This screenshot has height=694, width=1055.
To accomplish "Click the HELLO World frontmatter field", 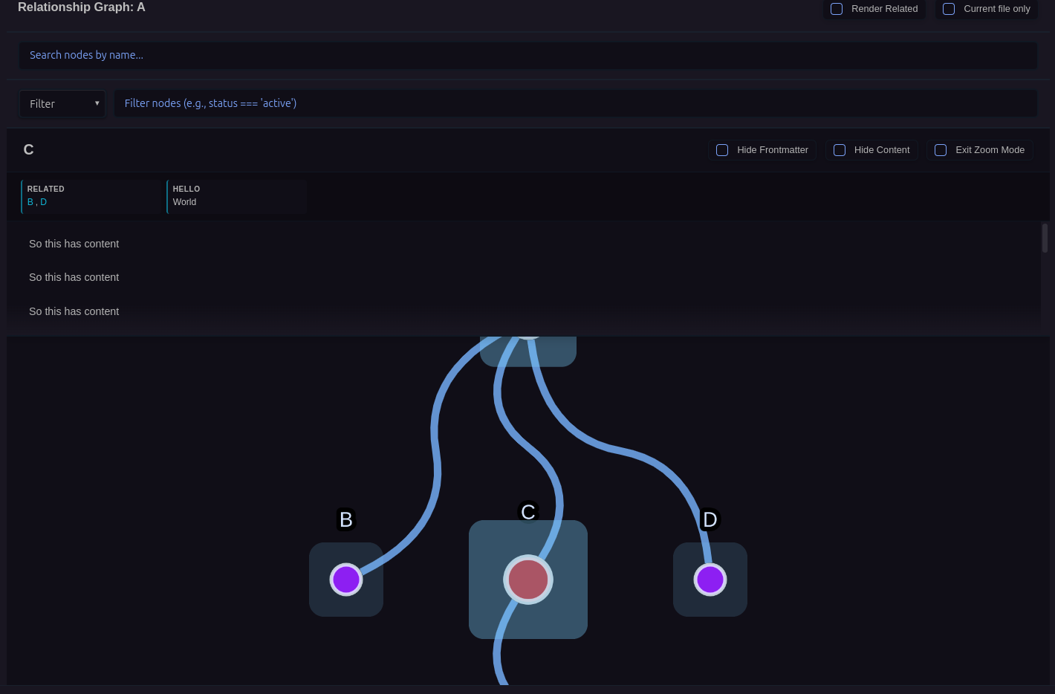I will tap(236, 196).
